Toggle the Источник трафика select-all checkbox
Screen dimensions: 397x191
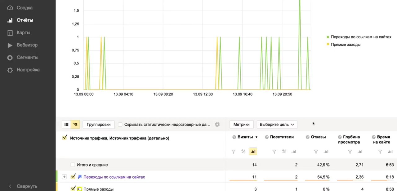pos(65,138)
